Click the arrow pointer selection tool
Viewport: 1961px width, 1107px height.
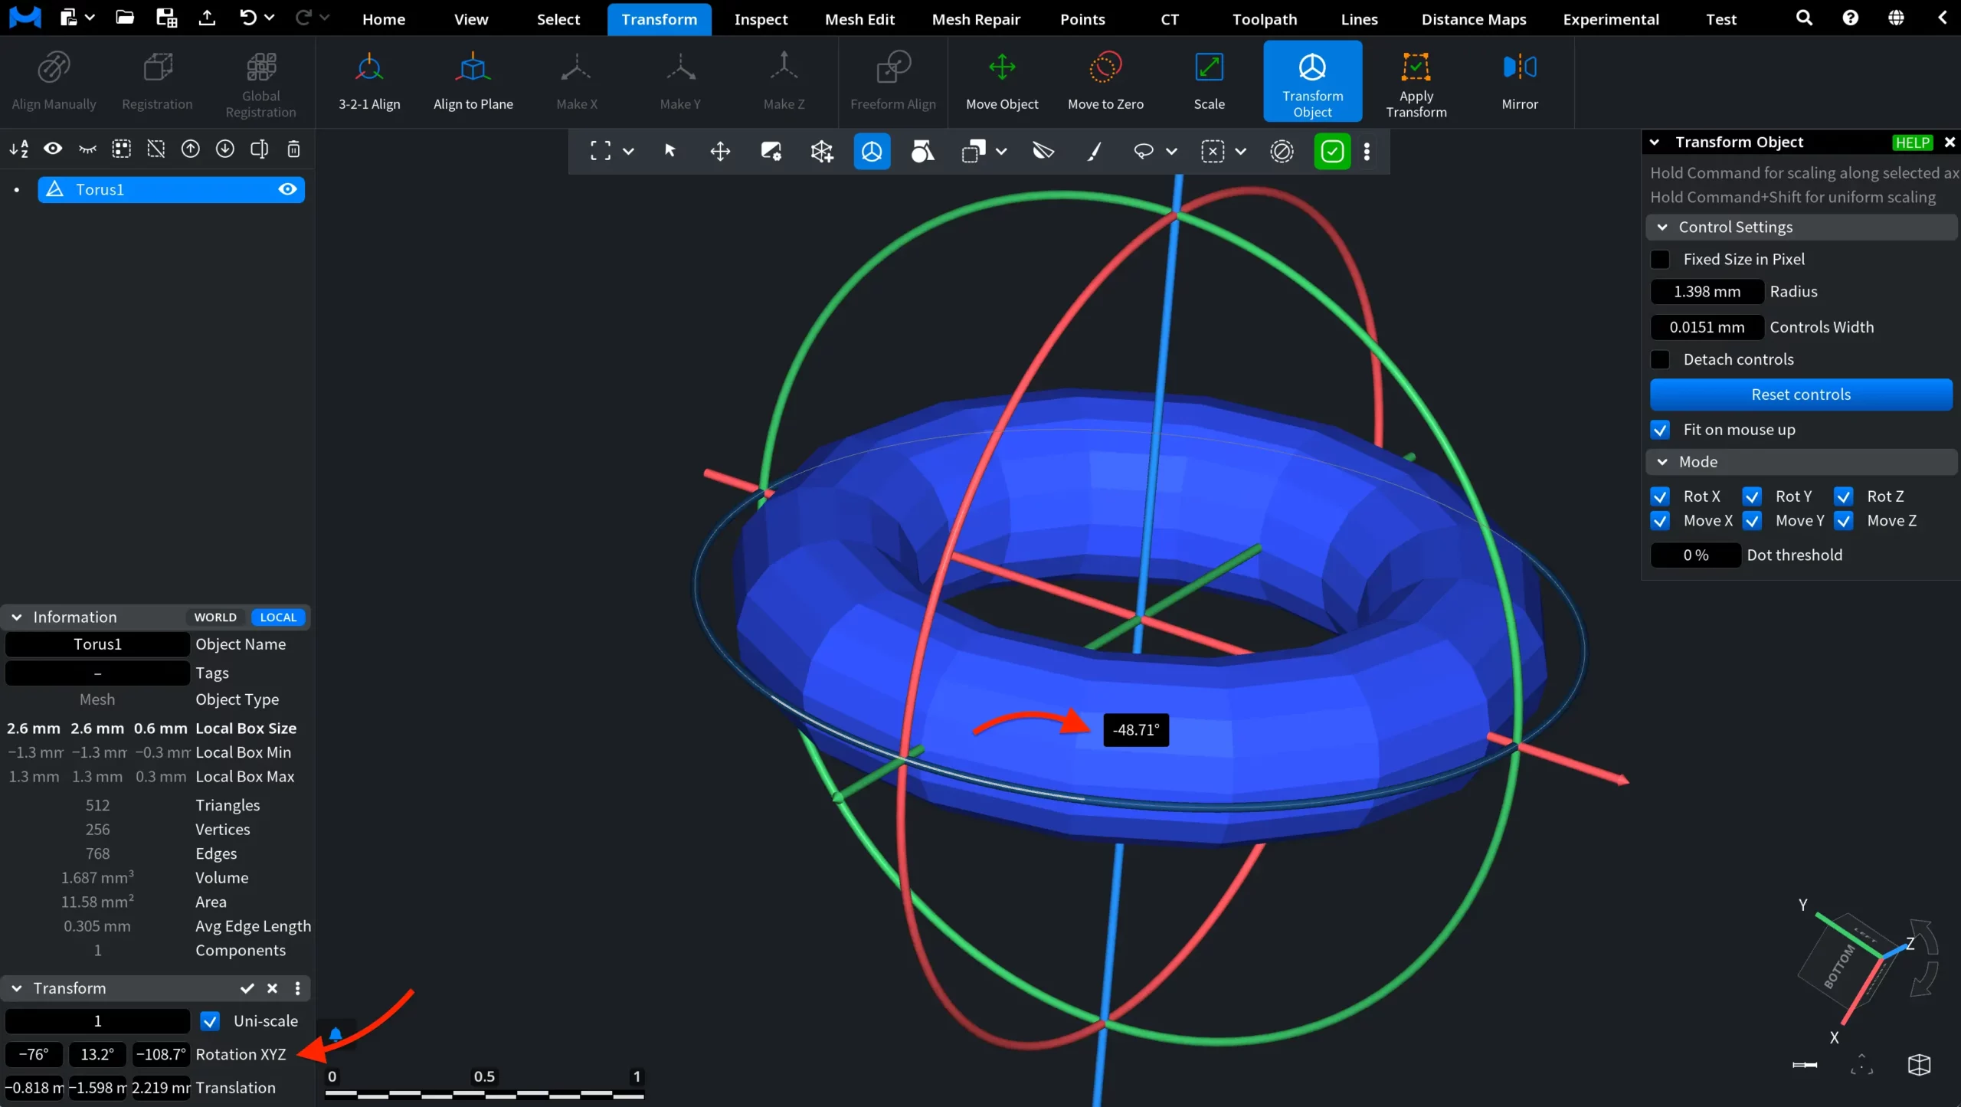point(669,151)
